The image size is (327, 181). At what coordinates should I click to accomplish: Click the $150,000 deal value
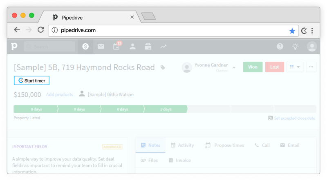tap(27, 95)
